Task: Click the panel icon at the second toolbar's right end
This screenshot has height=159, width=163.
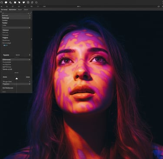Action: coord(159,7)
